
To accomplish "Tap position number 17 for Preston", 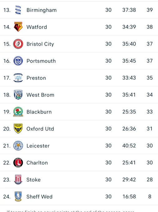I will (7, 78).
